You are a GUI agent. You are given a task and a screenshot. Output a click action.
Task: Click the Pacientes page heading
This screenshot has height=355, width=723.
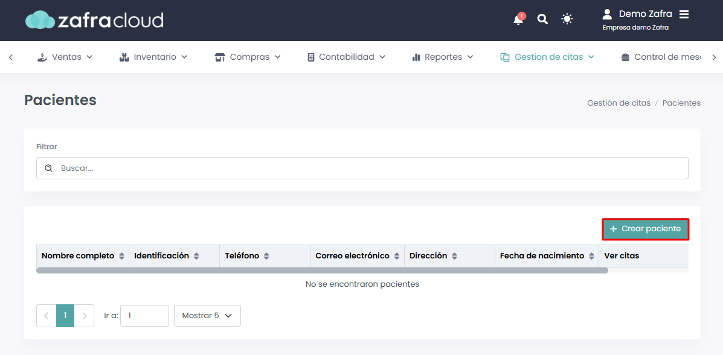[60, 100]
